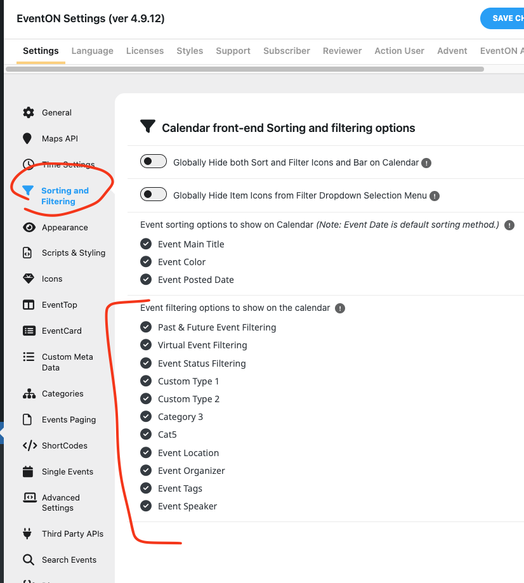Open Scripts & Styling code file icon
The width and height of the screenshot is (524, 583).
pyautogui.click(x=27, y=253)
